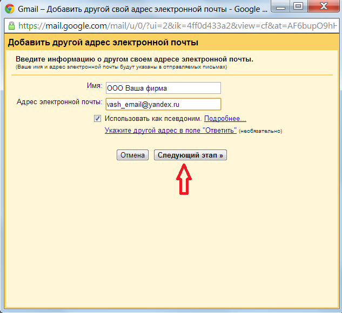Open the Подробнее link

coord(225,119)
